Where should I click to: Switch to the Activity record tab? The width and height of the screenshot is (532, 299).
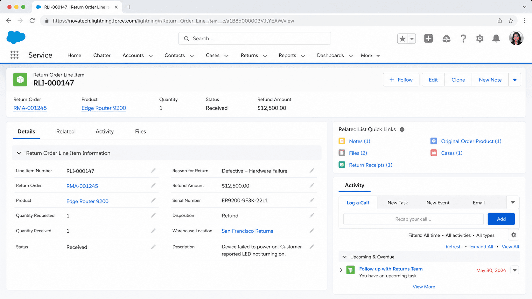(105, 132)
